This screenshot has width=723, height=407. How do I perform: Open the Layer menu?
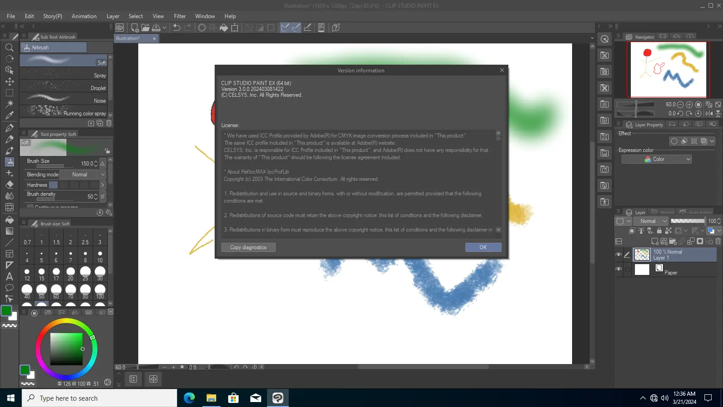[x=113, y=16]
